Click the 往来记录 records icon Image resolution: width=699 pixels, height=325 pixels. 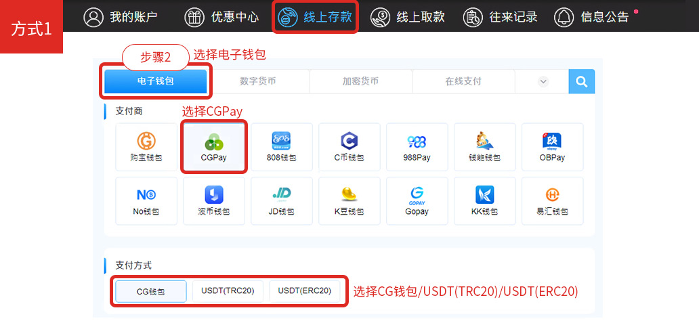click(x=473, y=18)
